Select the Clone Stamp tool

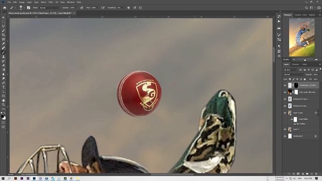[4, 57]
